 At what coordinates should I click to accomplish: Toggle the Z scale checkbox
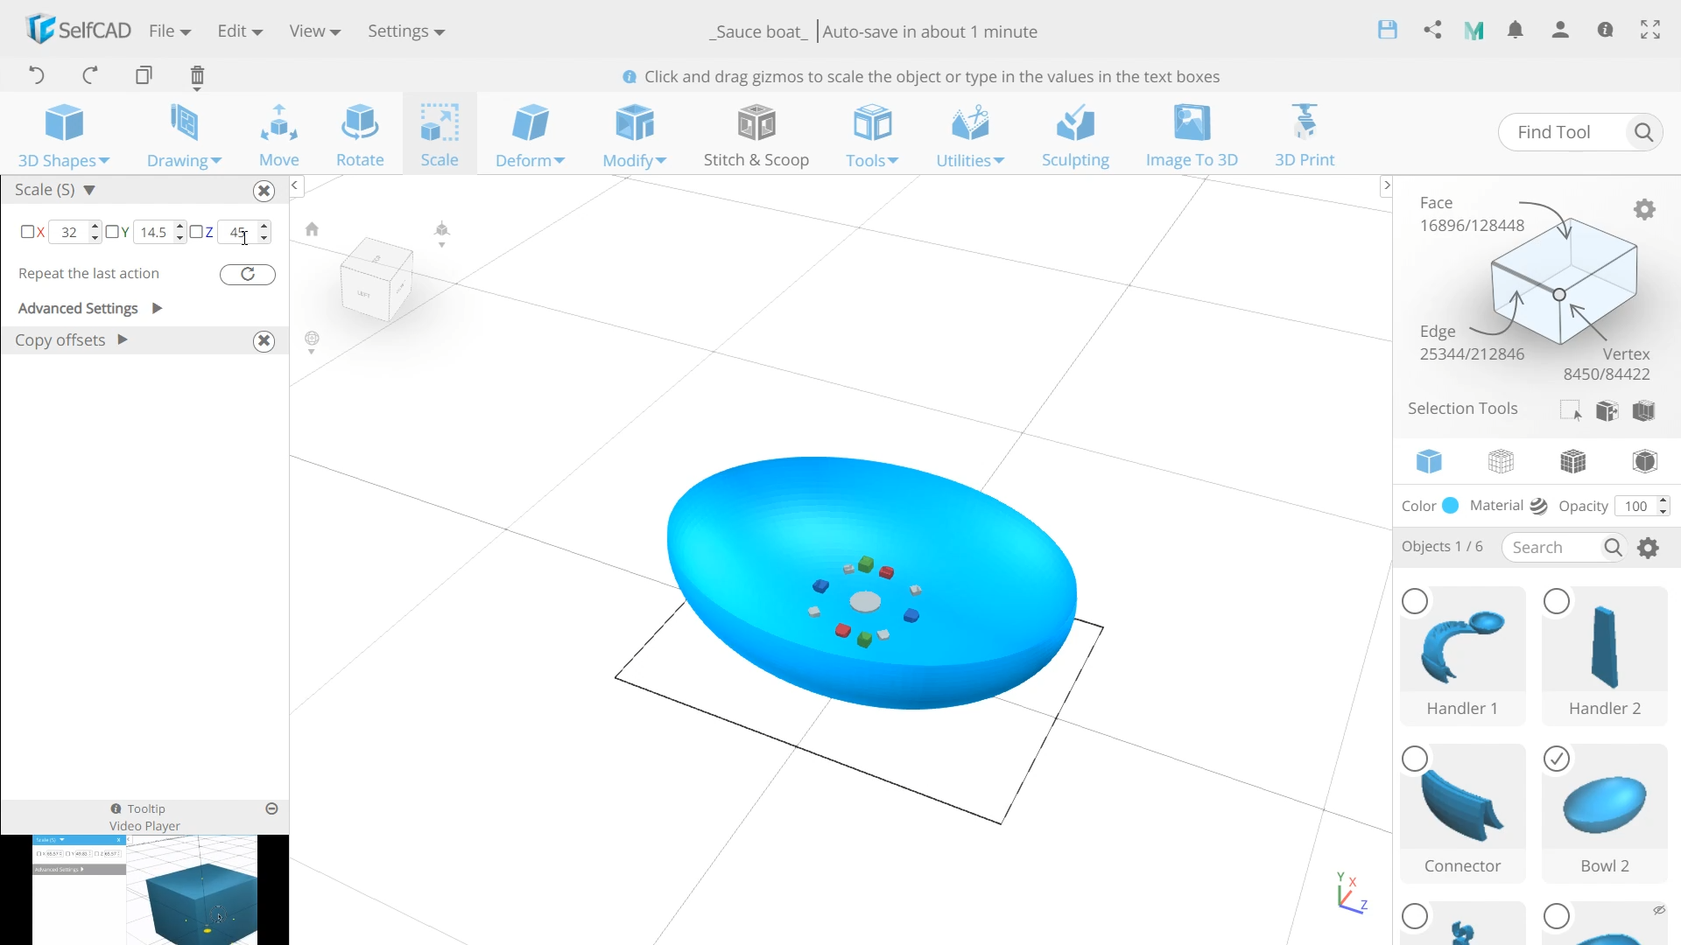point(196,232)
